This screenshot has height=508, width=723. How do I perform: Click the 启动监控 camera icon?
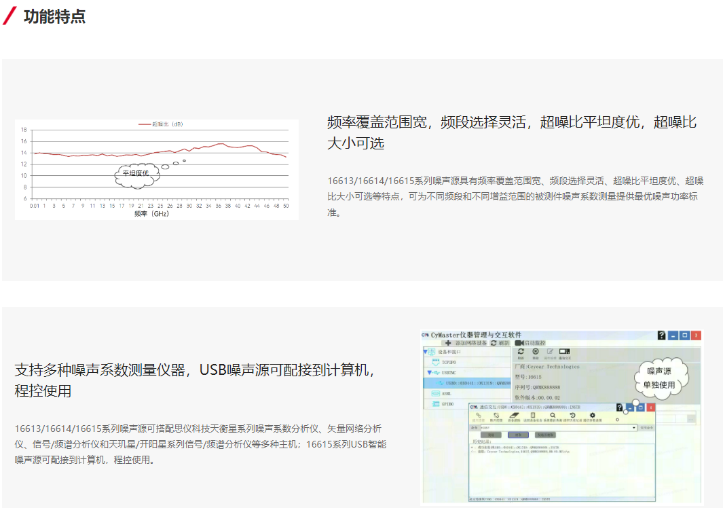519,343
